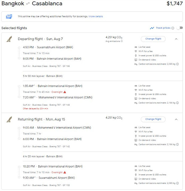Viewport: 185px width, 191px height.
Task: Open the More details link
Action: (95, 16)
